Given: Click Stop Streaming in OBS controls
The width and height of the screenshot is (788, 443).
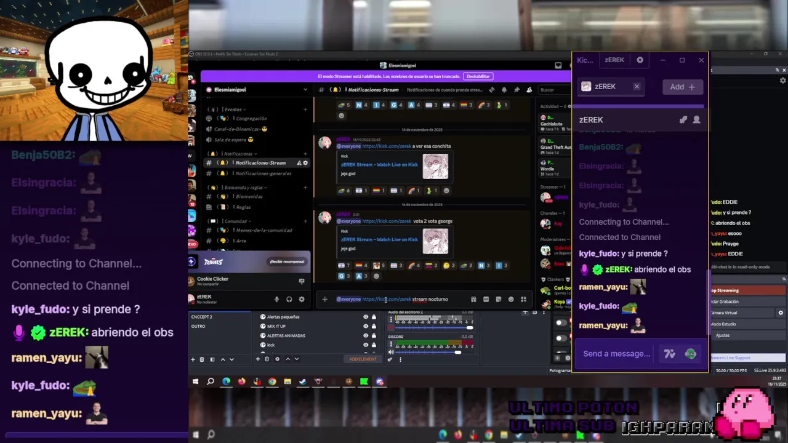Looking at the screenshot, I should (748, 290).
